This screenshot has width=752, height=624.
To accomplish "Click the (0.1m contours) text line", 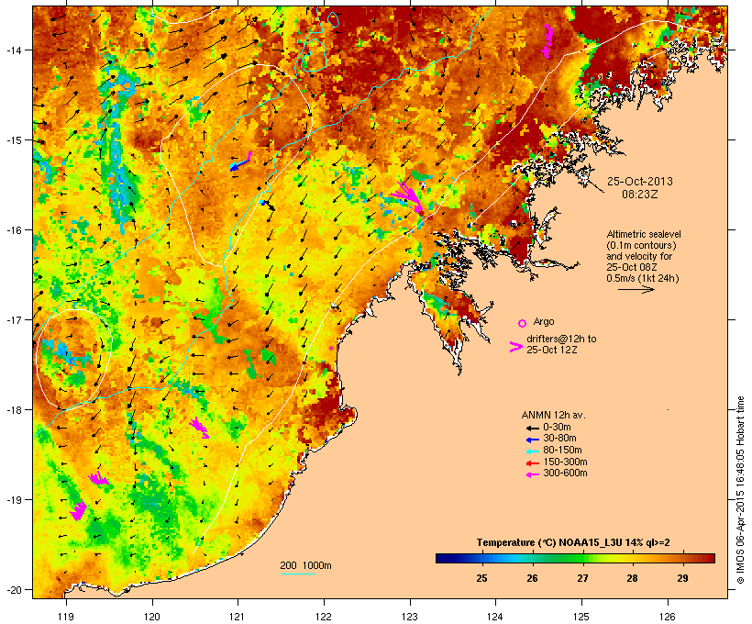I will [641, 246].
